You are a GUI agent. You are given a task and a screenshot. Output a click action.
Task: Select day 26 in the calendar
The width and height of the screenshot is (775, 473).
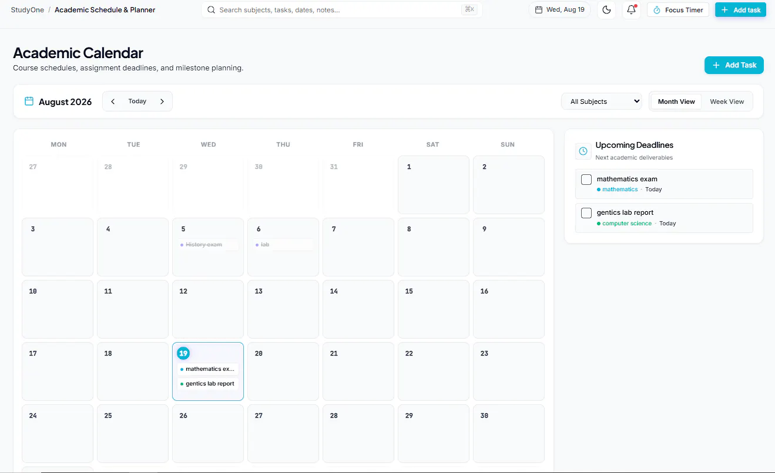coord(208,434)
